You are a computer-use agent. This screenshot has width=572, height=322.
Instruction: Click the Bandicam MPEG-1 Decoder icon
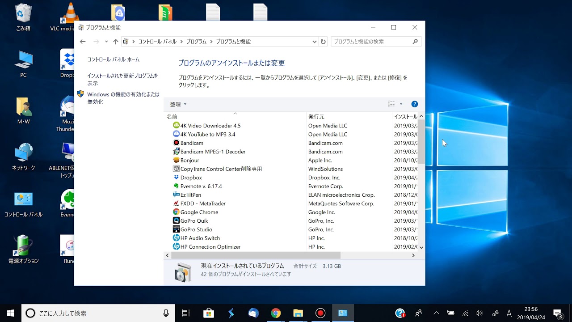pyautogui.click(x=176, y=152)
